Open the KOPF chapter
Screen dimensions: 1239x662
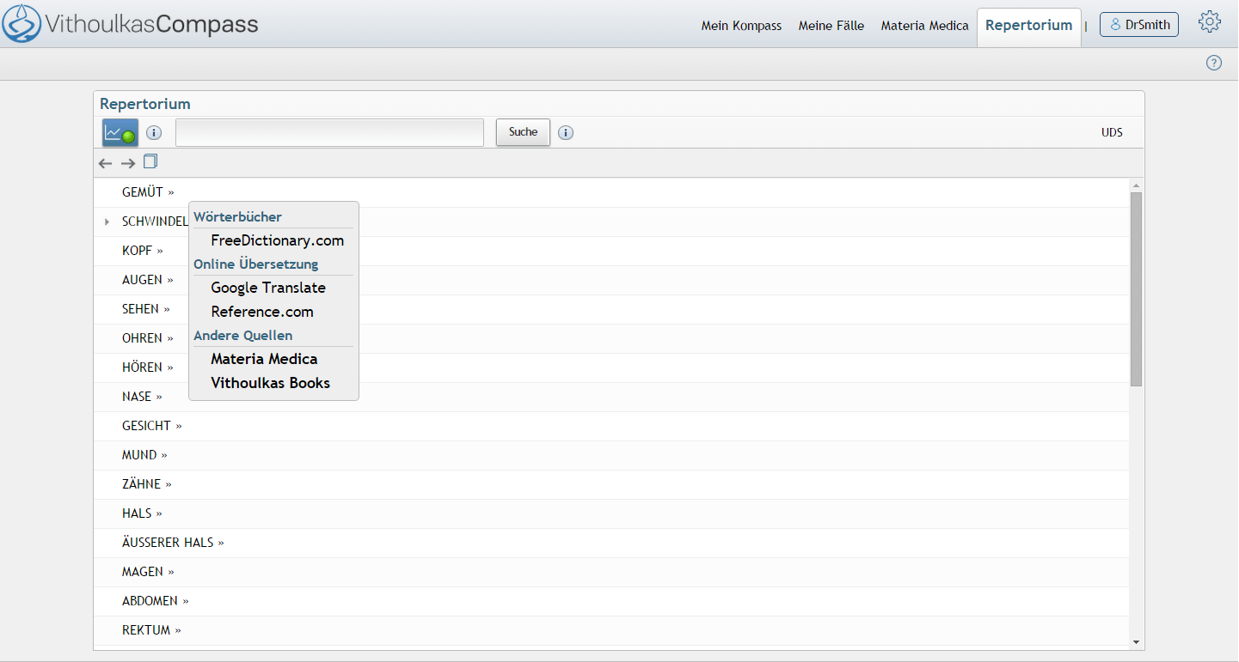coord(143,251)
